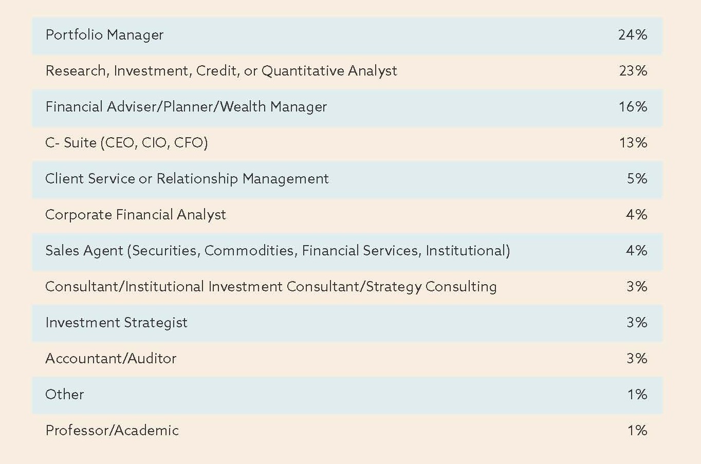Click the 13% value for C-Suite
The height and width of the screenshot is (464, 701).
click(633, 143)
